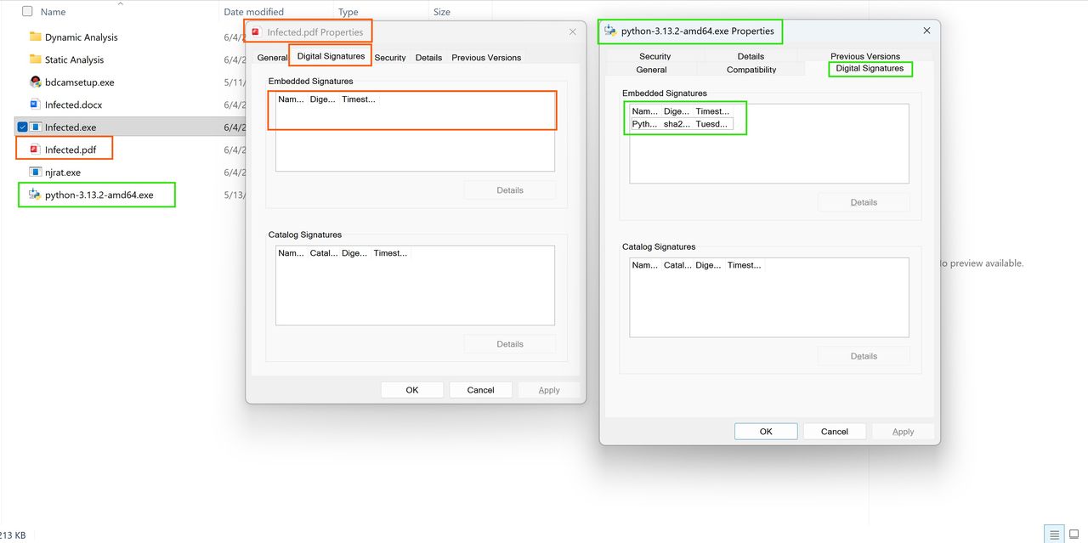Open Previous Versions tab in Infected.pdf Properties
Image resolution: width=1088 pixels, height=543 pixels.
click(486, 58)
